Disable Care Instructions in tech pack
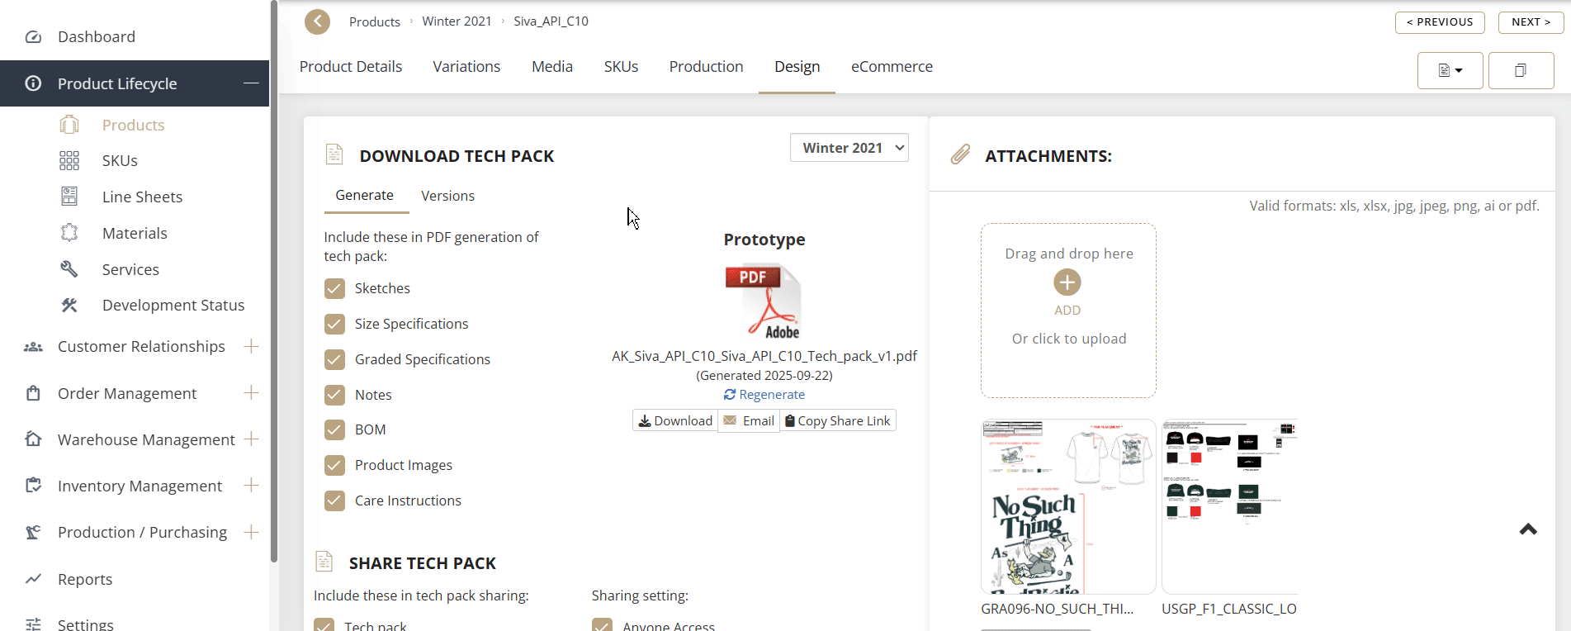 334,501
